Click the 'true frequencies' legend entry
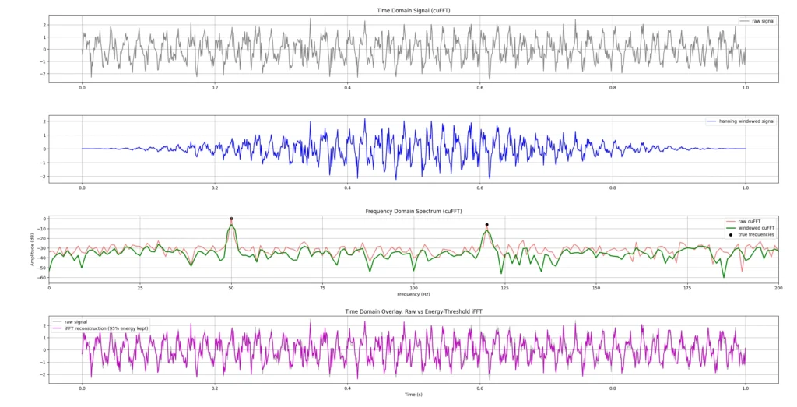 (756, 234)
